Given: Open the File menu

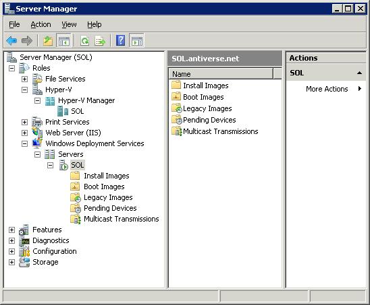Looking at the screenshot, I should (x=14, y=24).
